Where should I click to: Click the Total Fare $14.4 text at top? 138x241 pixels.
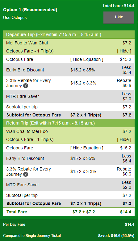(118, 6)
